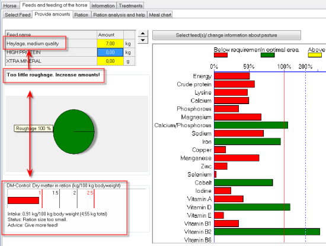The height and width of the screenshot is (246, 326).
Task: Open the Ration sub-tab
Action: (x=81, y=15)
